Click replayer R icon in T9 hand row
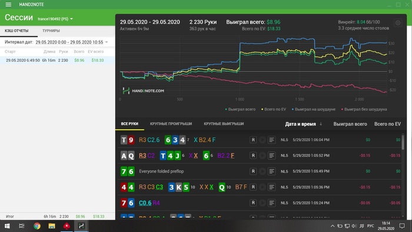412x232 pixels. click(253, 140)
